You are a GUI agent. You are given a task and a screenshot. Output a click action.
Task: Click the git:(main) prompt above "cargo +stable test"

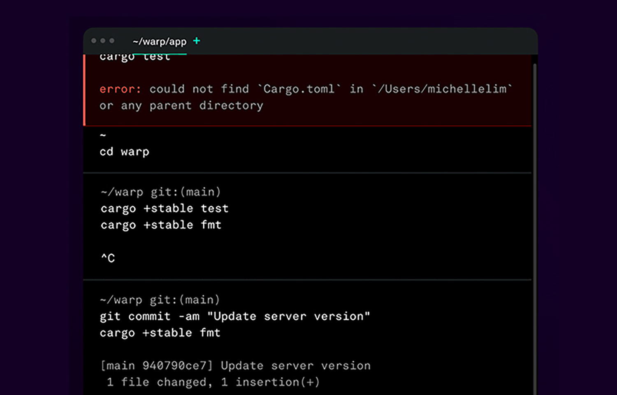[x=186, y=192]
